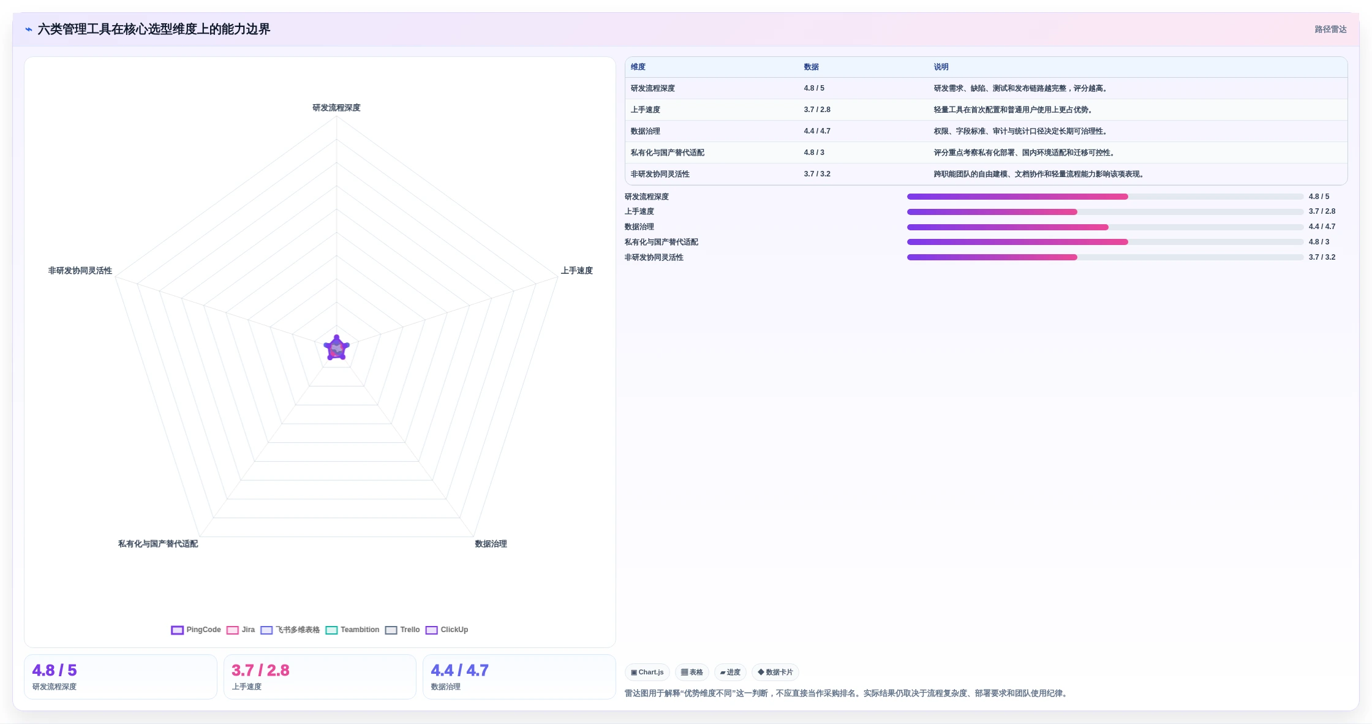Image resolution: width=1372 pixels, height=724 pixels.
Task: Open the 4.4 / 4.7 数据治理 data card
Action: click(519, 677)
